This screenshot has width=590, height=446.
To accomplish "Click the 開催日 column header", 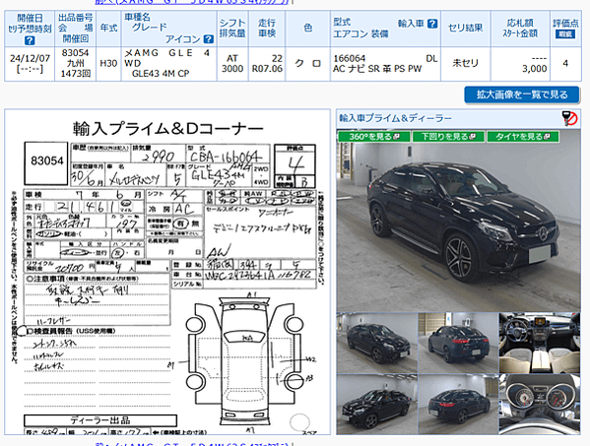I will tap(30, 29).
